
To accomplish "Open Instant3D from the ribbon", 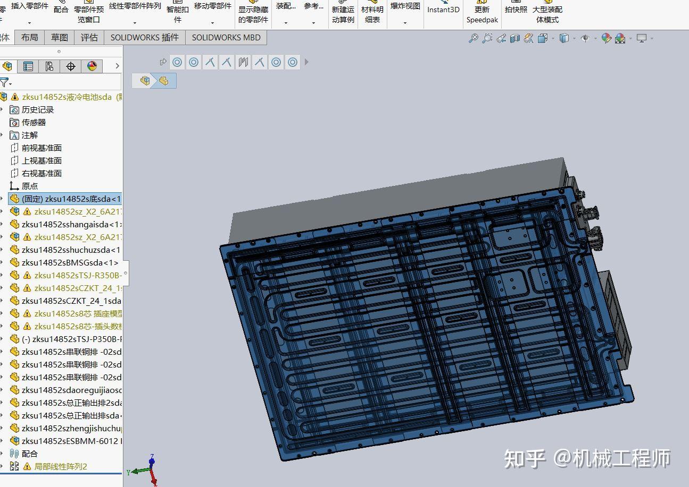I will tap(443, 10).
